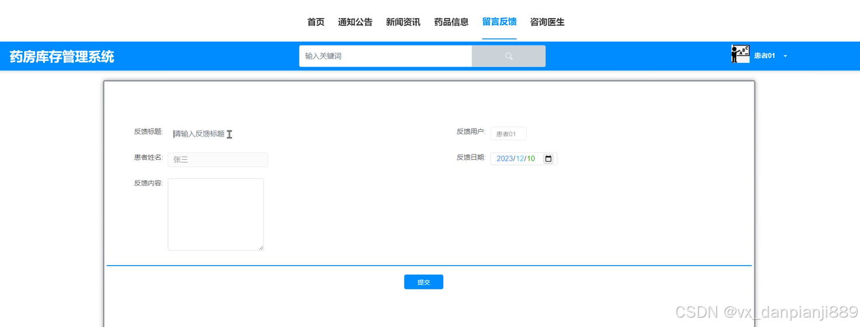Click the user avatar image for 患者01
860x327 pixels.
point(740,54)
